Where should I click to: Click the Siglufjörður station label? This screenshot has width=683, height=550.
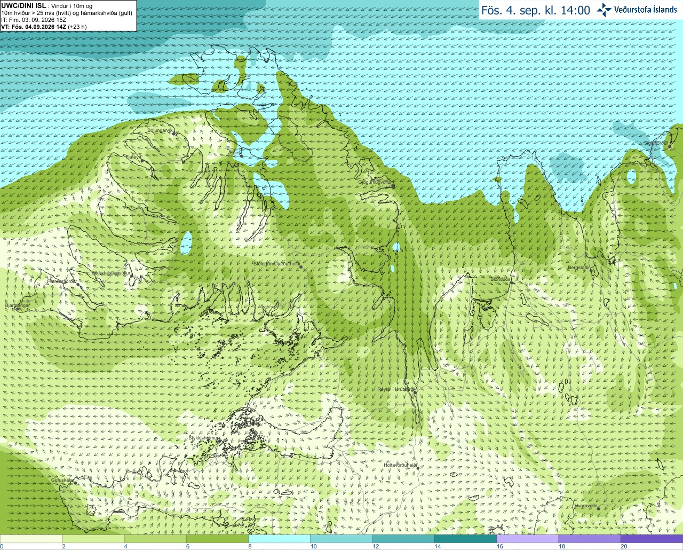click(655, 143)
